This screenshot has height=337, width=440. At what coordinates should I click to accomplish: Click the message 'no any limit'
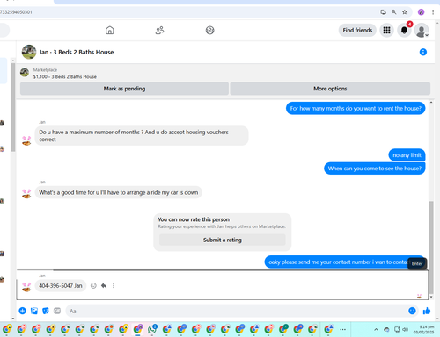(x=407, y=155)
